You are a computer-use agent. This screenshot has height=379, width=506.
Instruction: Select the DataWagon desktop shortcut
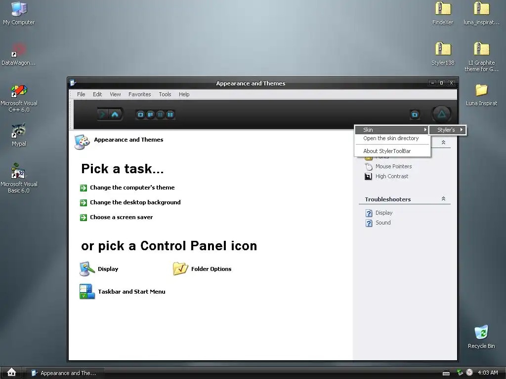[x=18, y=50]
